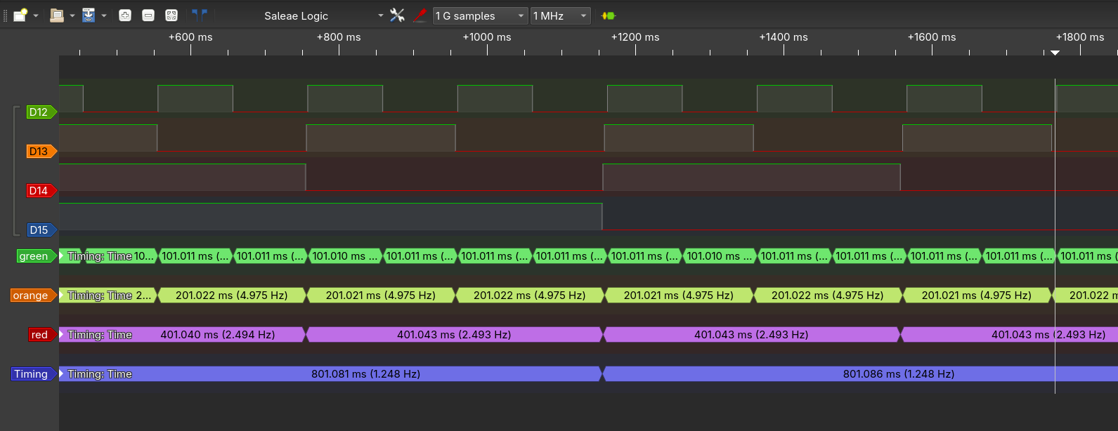1118x431 pixels.
Task: Click the cursor marker on the time ruler
Action: coord(1055,53)
